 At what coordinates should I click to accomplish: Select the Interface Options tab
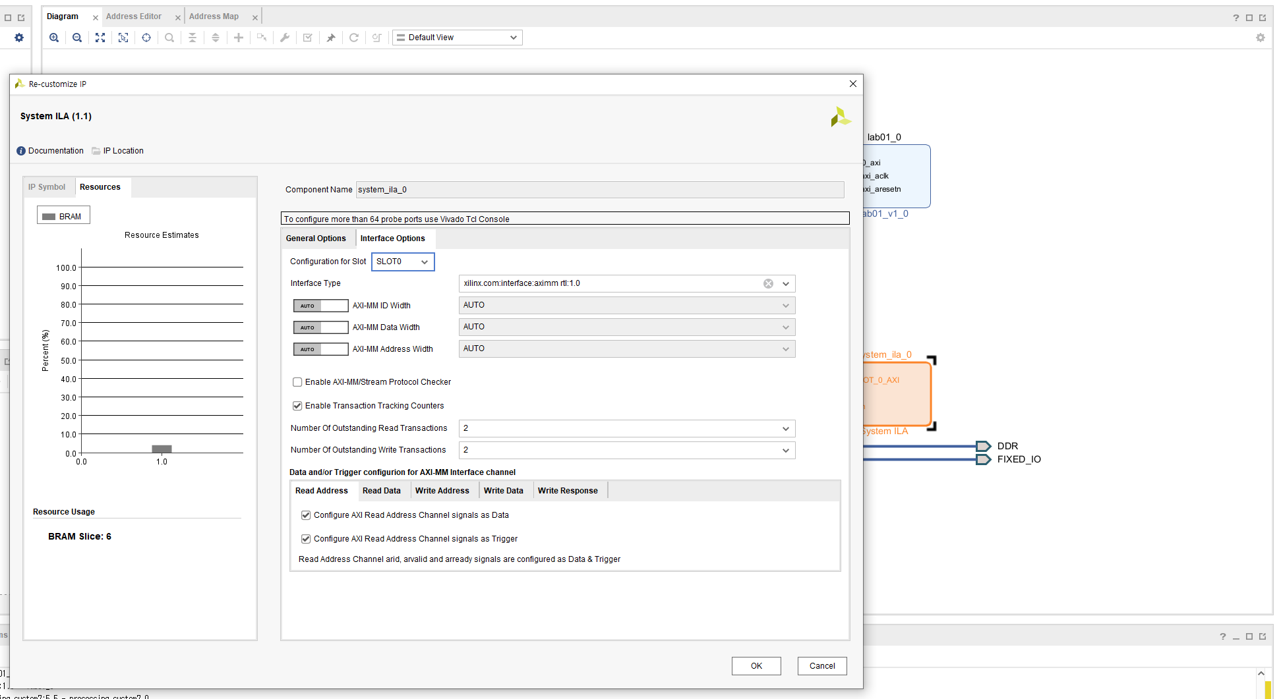point(393,238)
